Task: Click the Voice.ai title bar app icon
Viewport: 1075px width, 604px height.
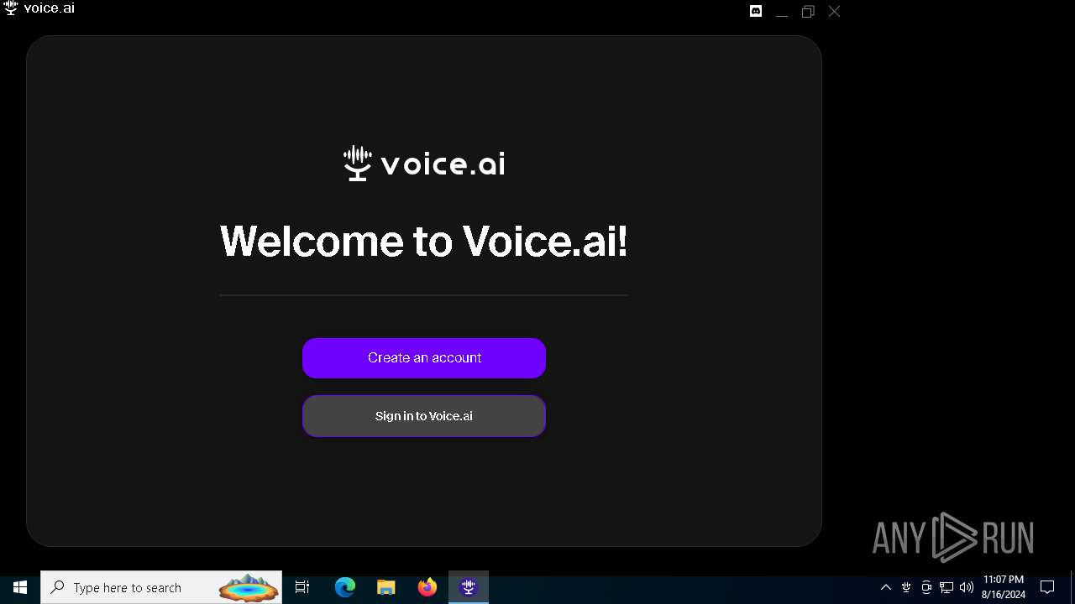Action: click(x=11, y=8)
